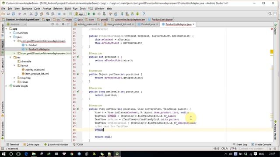Screen dimensions: 280x157
Task: Open the Android Monitor tool window
Action: pos(56,144)
